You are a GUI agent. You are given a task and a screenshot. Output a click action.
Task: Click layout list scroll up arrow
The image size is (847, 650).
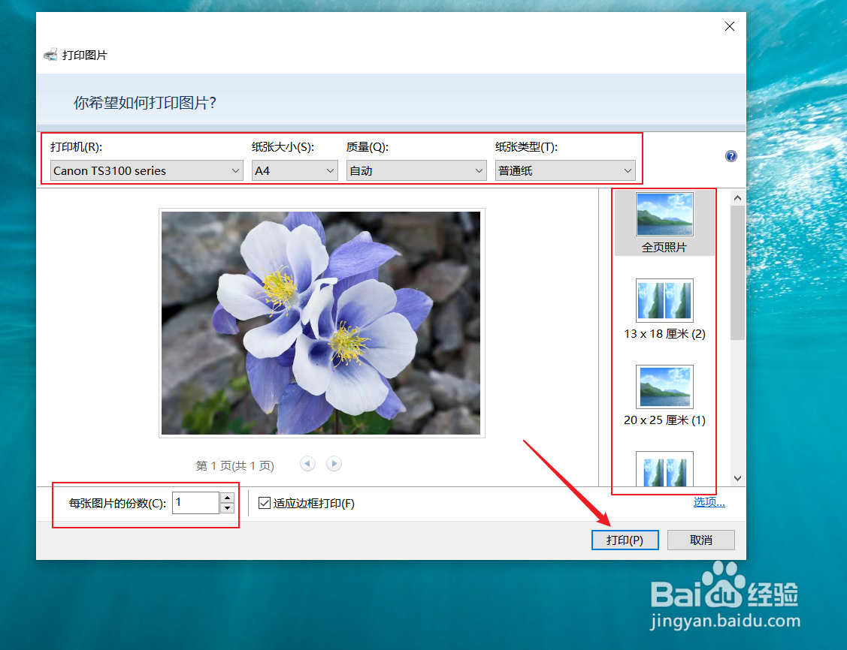click(x=737, y=198)
